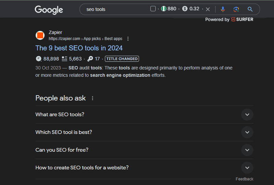Viewport: 274px width, 185px height.
Task: Click the 5,663 word count value
Action: point(75,59)
